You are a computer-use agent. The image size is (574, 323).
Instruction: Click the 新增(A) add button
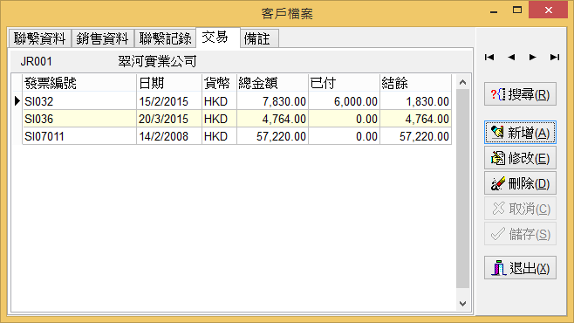[x=520, y=133]
